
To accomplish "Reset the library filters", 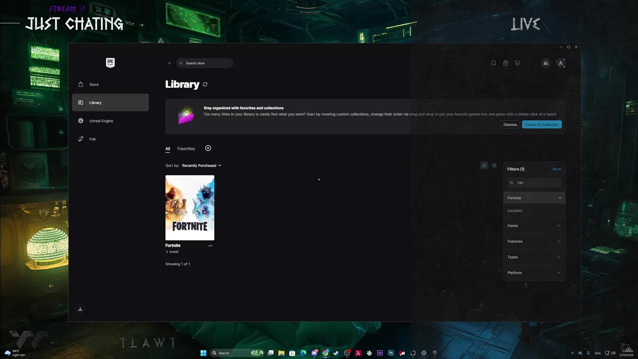I will (x=557, y=169).
